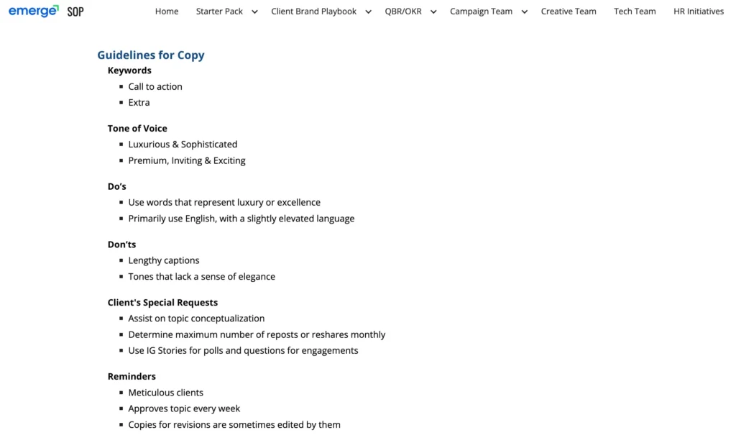
Task: Open the Campaign Team page
Action: coord(481,12)
